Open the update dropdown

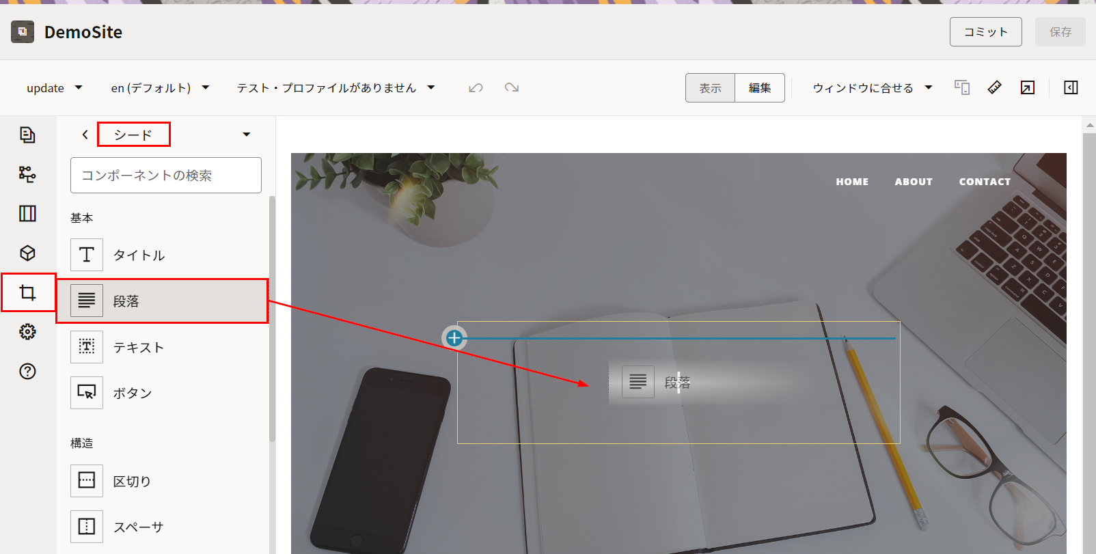point(55,87)
